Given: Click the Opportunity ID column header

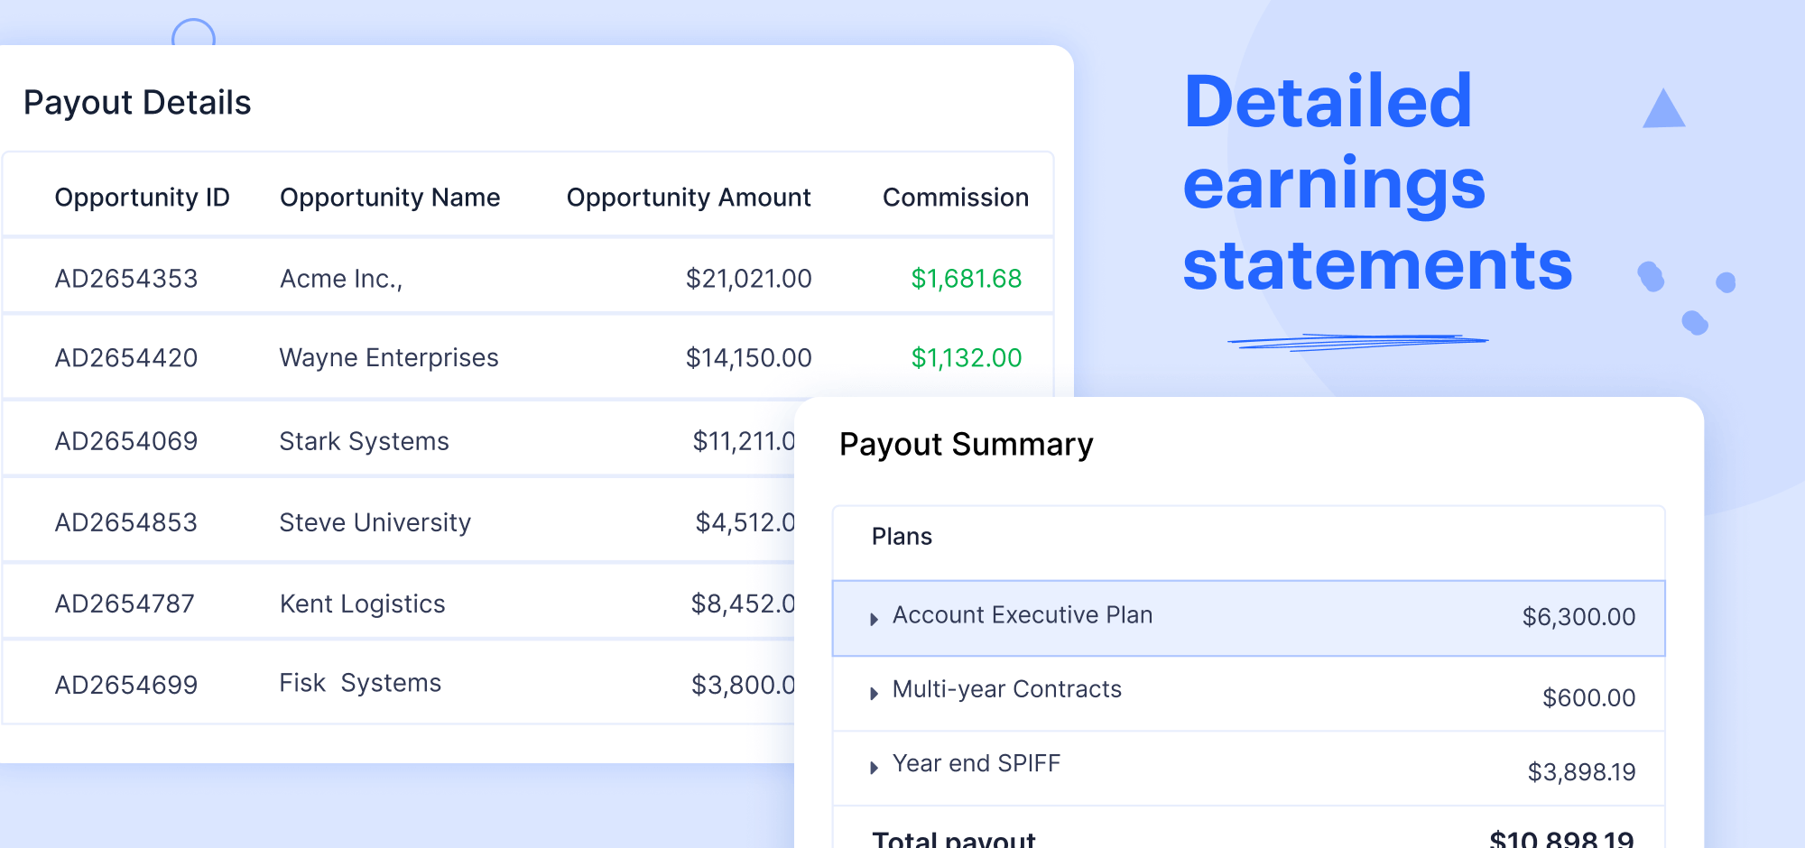Looking at the screenshot, I should (142, 198).
